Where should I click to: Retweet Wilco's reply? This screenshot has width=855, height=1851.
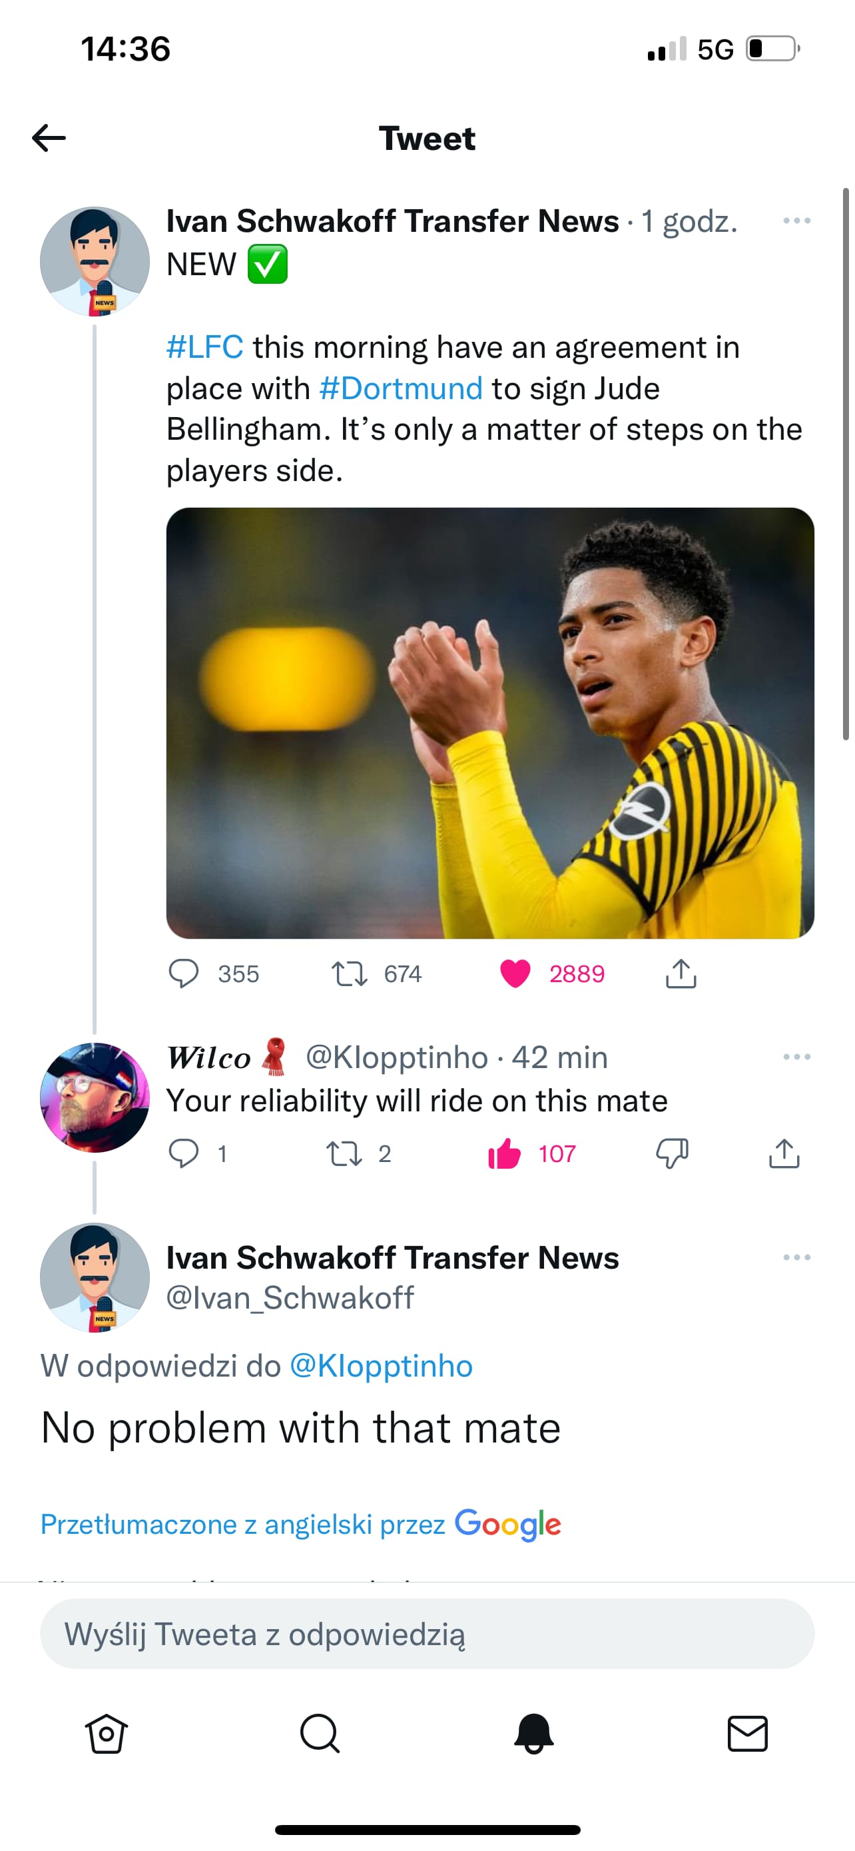tap(344, 1153)
